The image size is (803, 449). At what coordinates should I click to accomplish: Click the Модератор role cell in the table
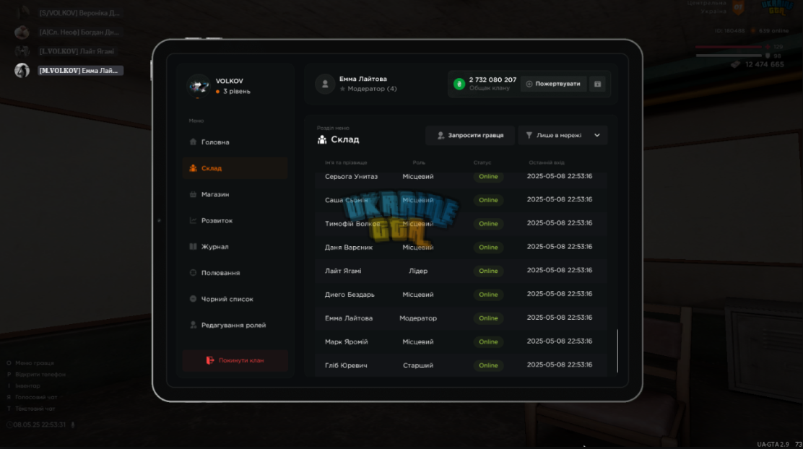pos(418,318)
